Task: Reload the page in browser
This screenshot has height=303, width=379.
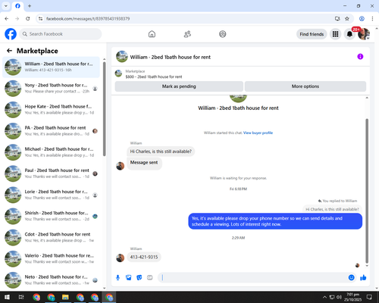Action: (x=28, y=19)
